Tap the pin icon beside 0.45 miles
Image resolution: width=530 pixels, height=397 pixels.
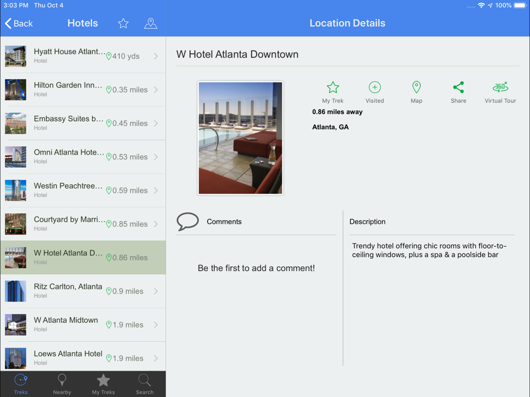109,123
